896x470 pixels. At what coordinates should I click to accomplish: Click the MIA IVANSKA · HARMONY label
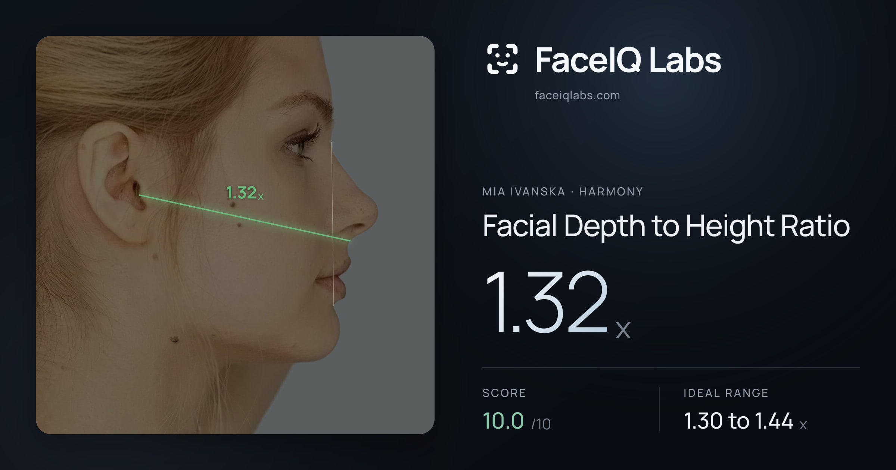(x=563, y=191)
